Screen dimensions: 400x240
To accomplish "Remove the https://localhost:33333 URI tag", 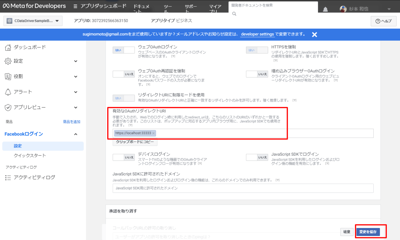I will pyautogui.click(x=153, y=133).
